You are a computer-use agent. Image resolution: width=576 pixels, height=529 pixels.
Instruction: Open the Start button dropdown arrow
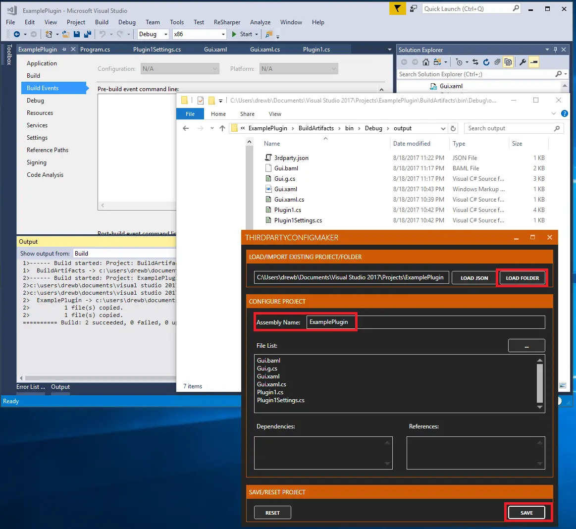pyautogui.click(x=257, y=34)
